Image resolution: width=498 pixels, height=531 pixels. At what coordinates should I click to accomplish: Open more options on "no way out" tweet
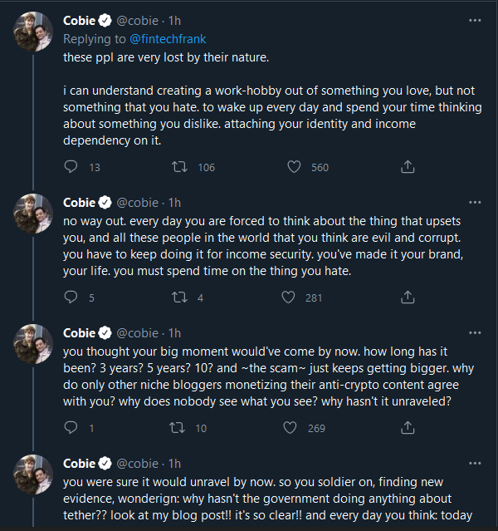click(473, 203)
